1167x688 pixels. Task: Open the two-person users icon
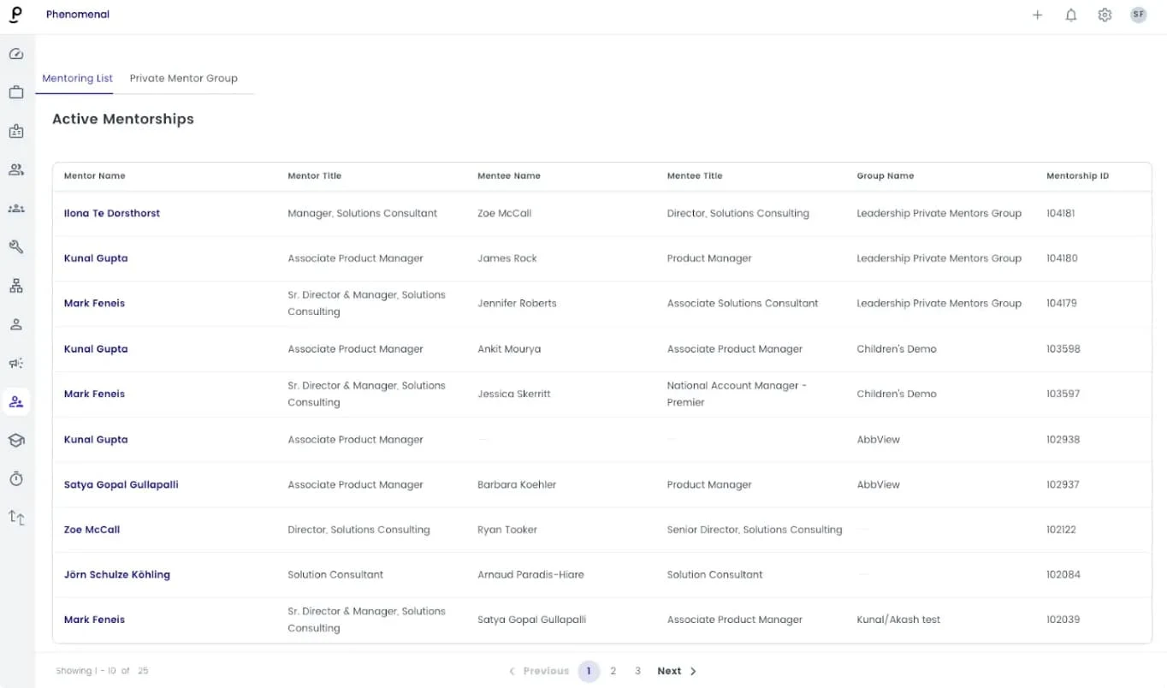(16, 169)
